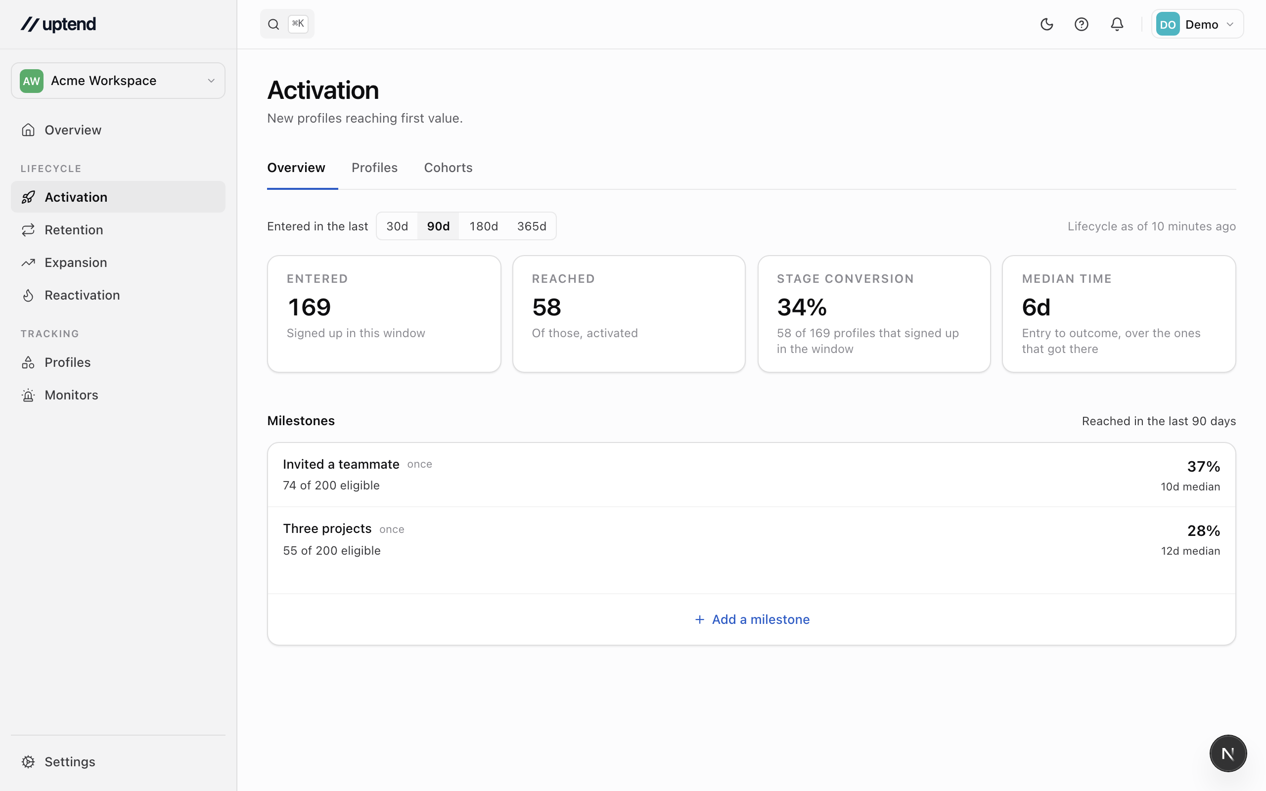Click the uptend logo
The image size is (1266, 791).
click(x=58, y=24)
